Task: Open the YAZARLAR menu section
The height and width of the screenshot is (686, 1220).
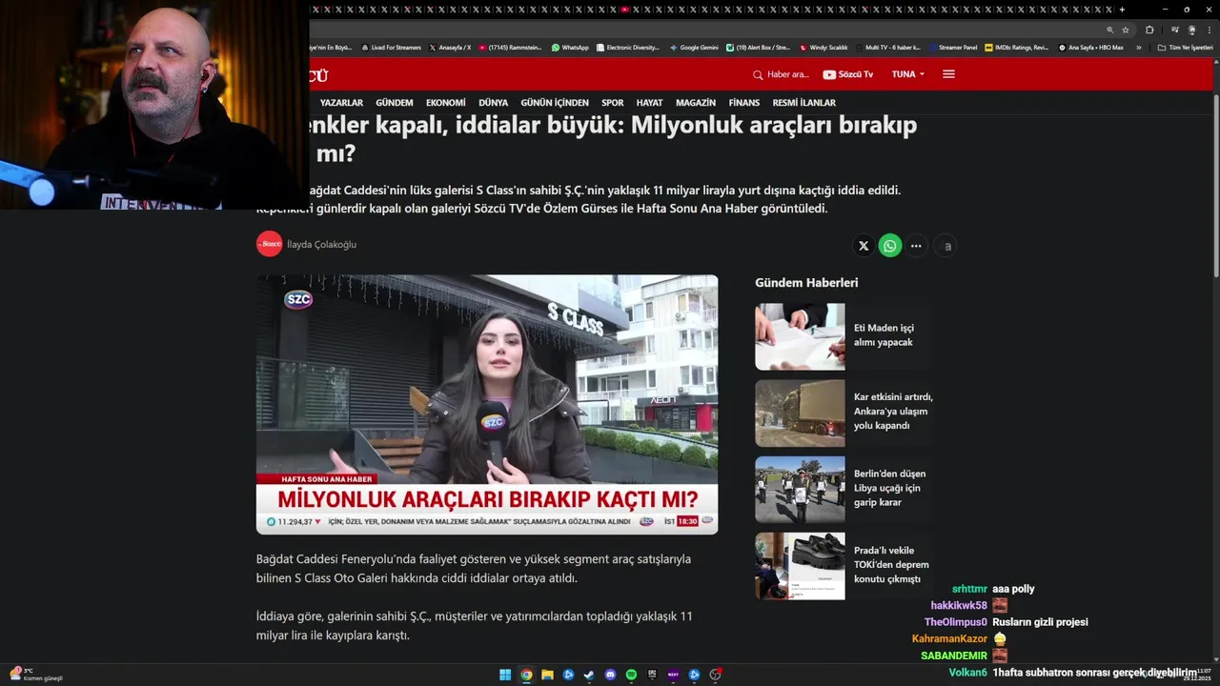Action: (341, 103)
